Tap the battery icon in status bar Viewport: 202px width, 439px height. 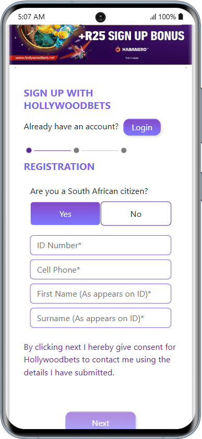(181, 17)
